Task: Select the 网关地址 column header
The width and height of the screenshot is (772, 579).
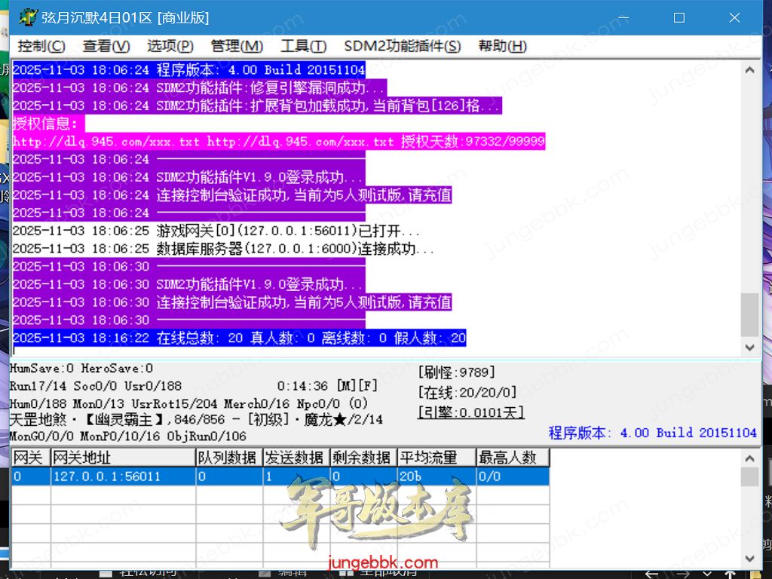Action: 123,458
